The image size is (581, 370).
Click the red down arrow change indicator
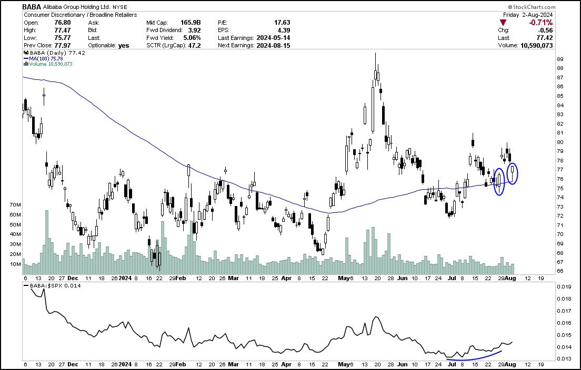tap(503, 23)
